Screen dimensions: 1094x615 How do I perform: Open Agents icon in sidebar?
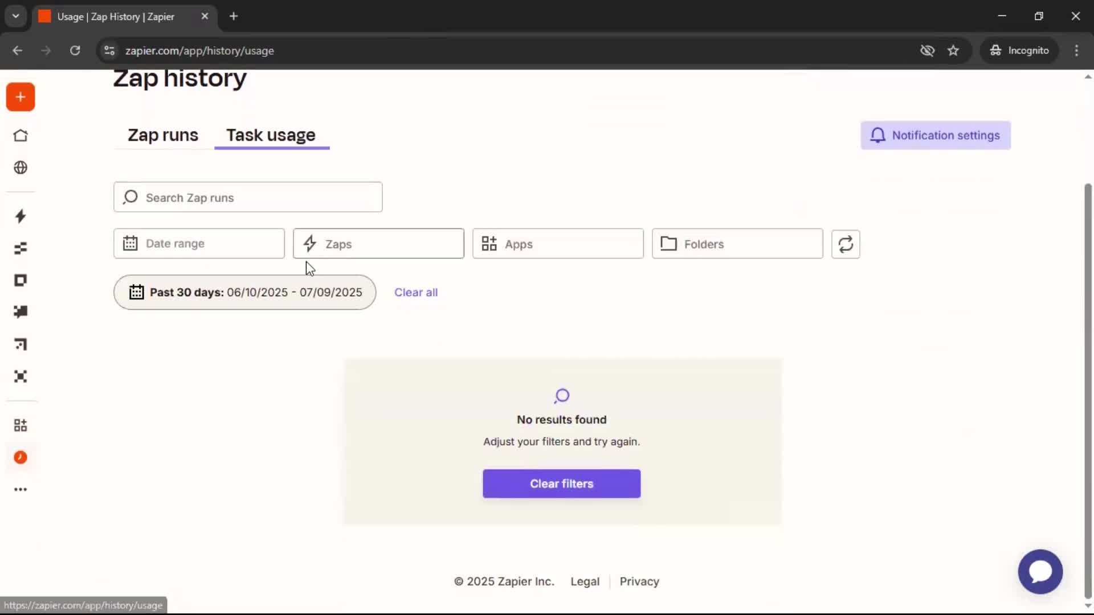(21, 376)
